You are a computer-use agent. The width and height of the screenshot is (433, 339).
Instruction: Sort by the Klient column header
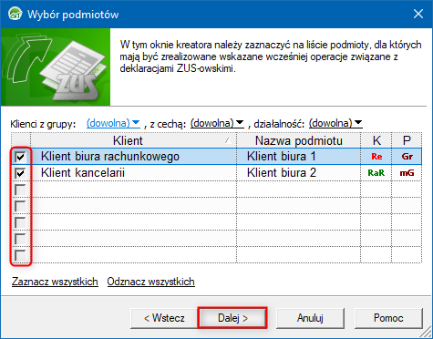click(x=133, y=140)
